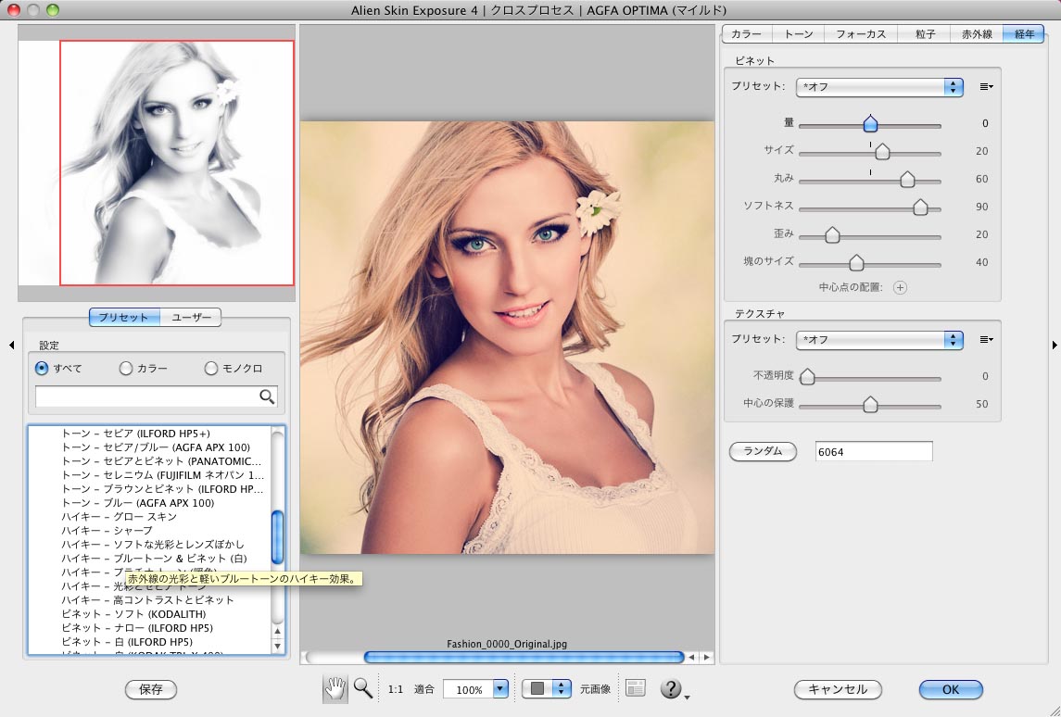Click the search magnifier in settings field
This screenshot has width=1061, height=717.
pyautogui.click(x=267, y=397)
